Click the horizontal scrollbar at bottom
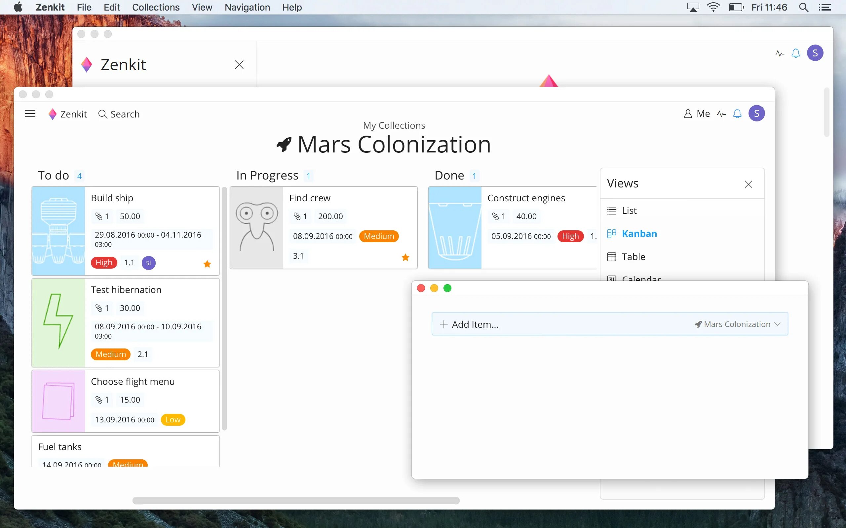The width and height of the screenshot is (846, 528). [x=296, y=500]
